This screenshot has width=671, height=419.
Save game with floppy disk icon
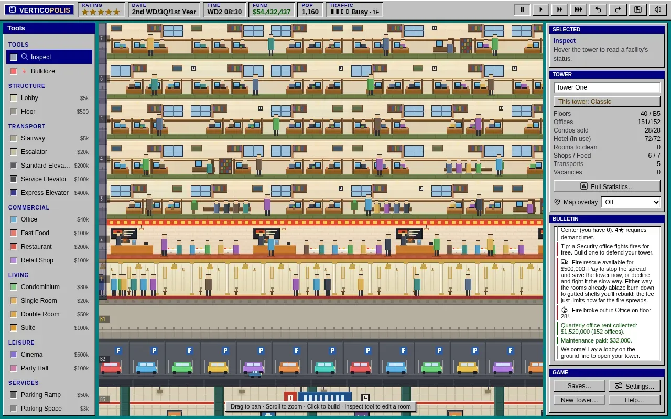(637, 9)
